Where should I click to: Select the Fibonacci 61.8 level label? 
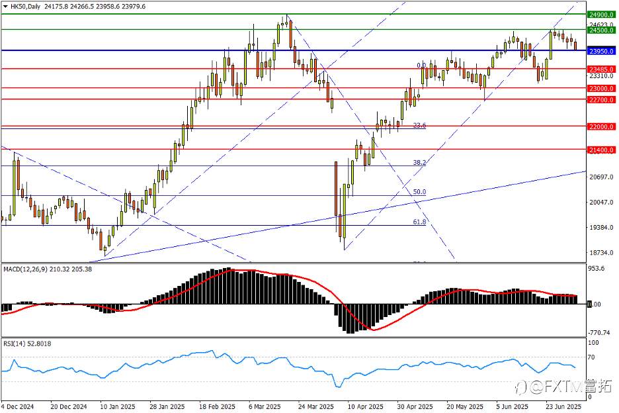tap(420, 222)
